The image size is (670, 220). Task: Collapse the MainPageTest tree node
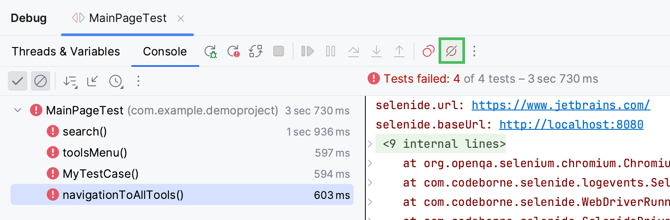[x=18, y=110]
